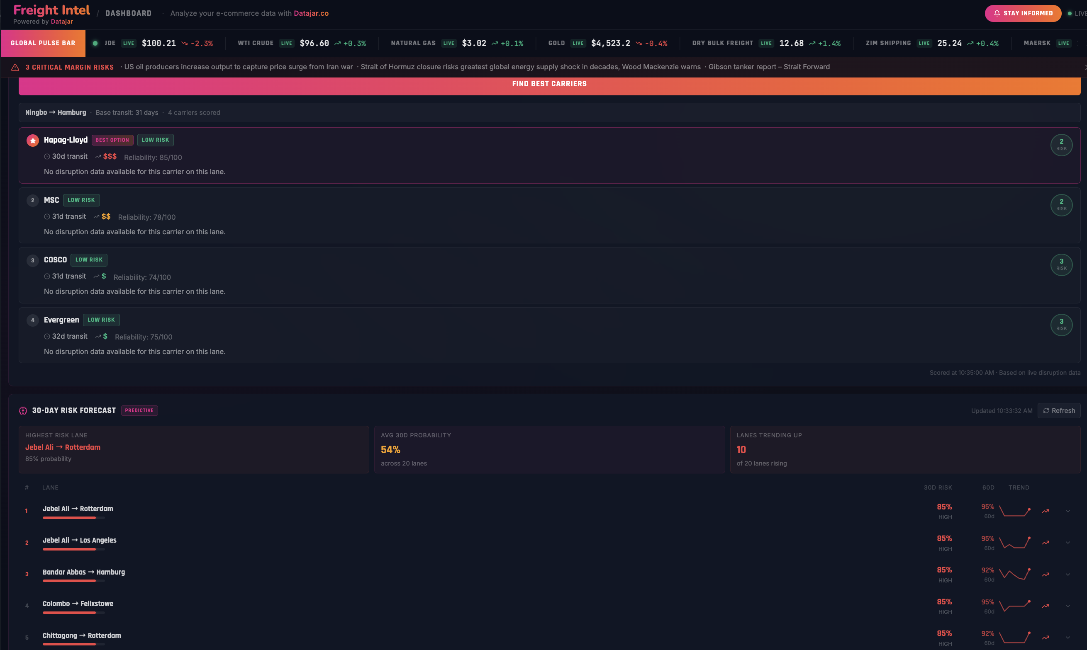Image resolution: width=1087 pixels, height=650 pixels.
Task: Click the trend-up icon for Jebel Ali Rotterdam
Action: click(1046, 511)
